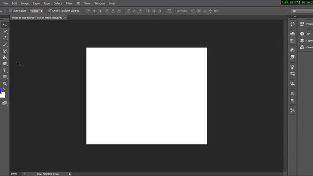
Task: Select the Move tool in toolbox
Action: tap(4, 25)
